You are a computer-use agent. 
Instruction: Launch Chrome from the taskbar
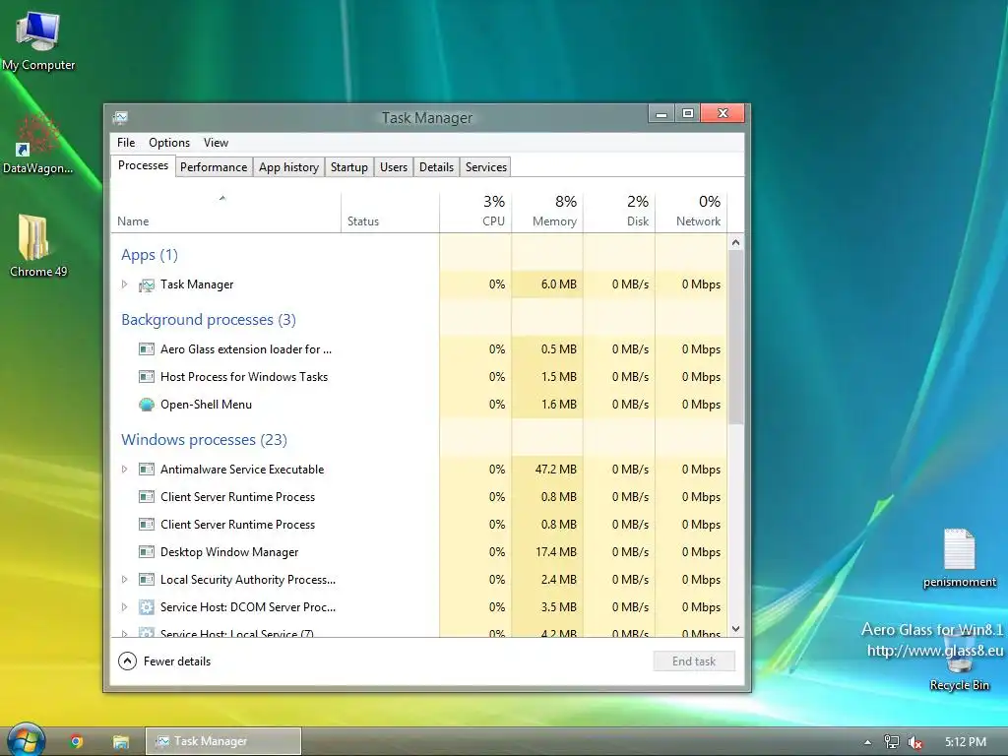[77, 741]
